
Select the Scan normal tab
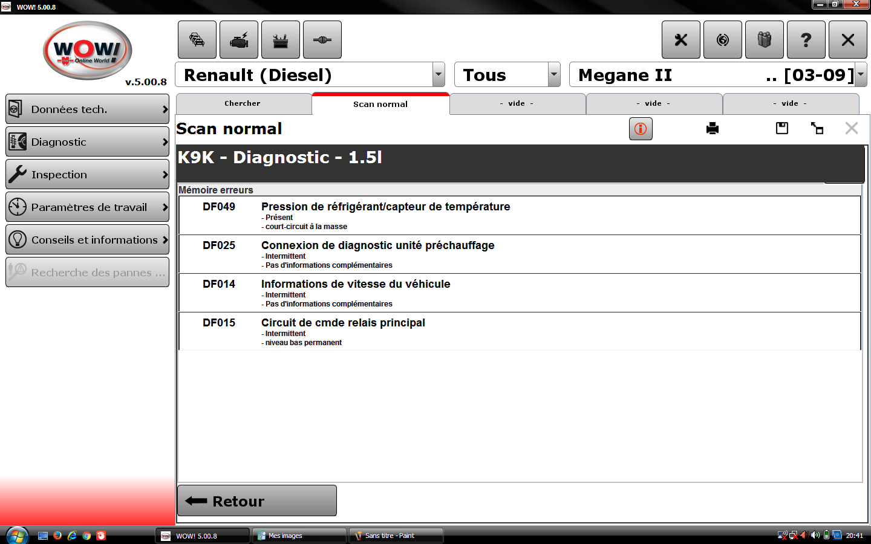[x=380, y=104]
